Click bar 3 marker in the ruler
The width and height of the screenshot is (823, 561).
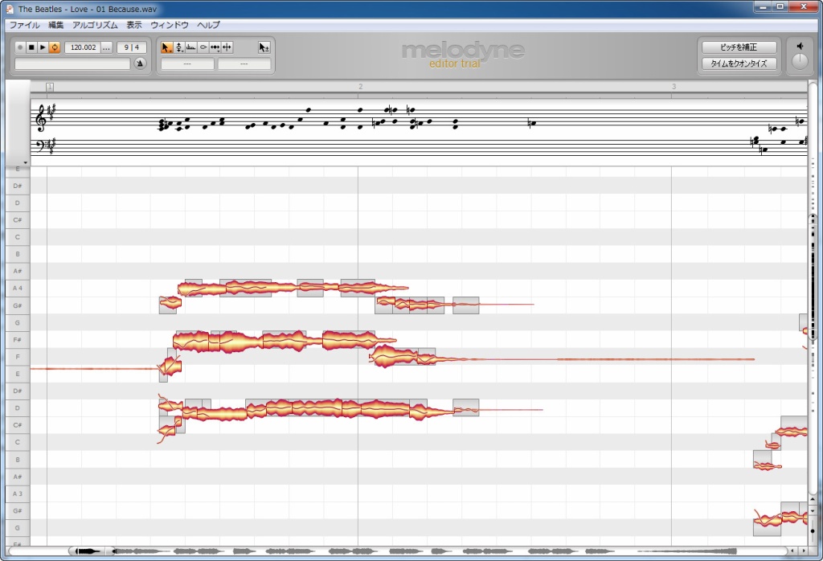pos(674,87)
